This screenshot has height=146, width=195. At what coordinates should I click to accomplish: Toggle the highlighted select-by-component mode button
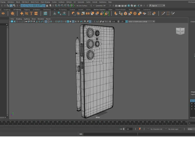pyautogui.click(x=11, y=6)
